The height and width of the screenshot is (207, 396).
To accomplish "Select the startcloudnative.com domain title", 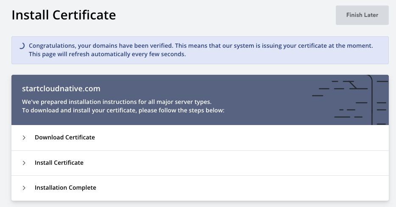I will click(x=61, y=89).
